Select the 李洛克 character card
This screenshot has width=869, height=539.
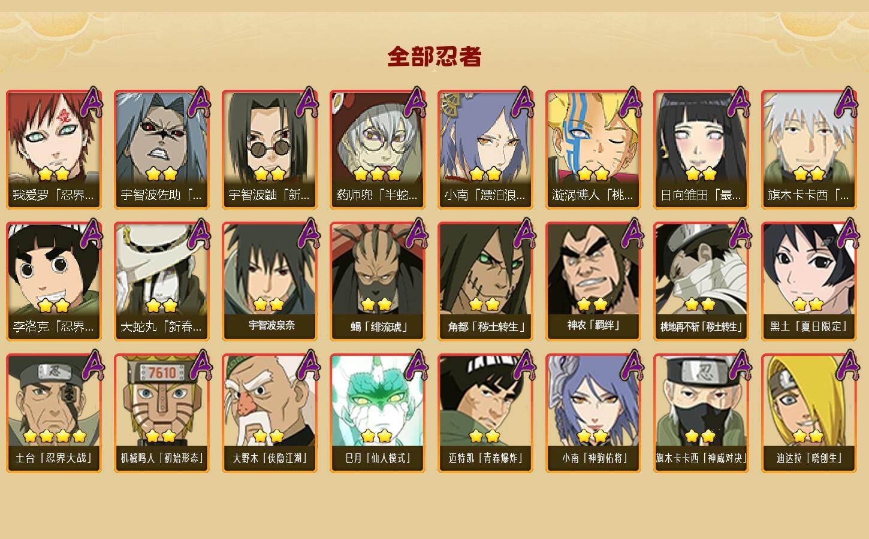54,281
